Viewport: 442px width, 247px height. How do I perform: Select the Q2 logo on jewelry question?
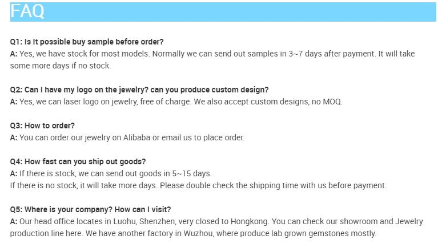pos(139,90)
